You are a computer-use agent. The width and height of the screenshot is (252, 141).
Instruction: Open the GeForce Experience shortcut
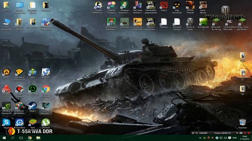[x=6, y=108]
